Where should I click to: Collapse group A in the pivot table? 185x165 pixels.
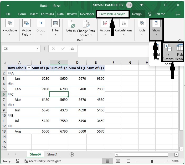tap(9, 73)
